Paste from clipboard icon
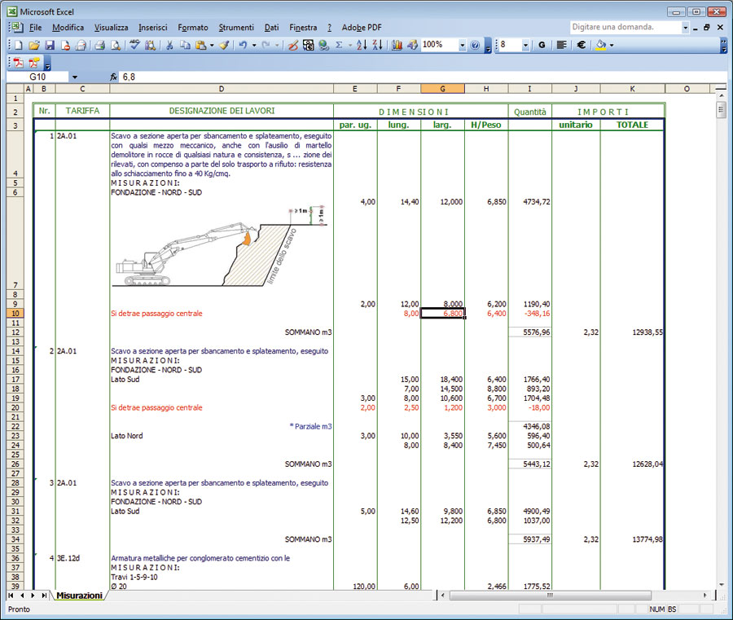The height and width of the screenshot is (620, 733). (x=201, y=46)
